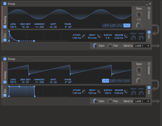Click Sync knob in first group

pyautogui.click(x=139, y=14)
